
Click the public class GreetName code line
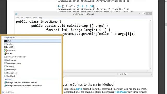[39, 22]
